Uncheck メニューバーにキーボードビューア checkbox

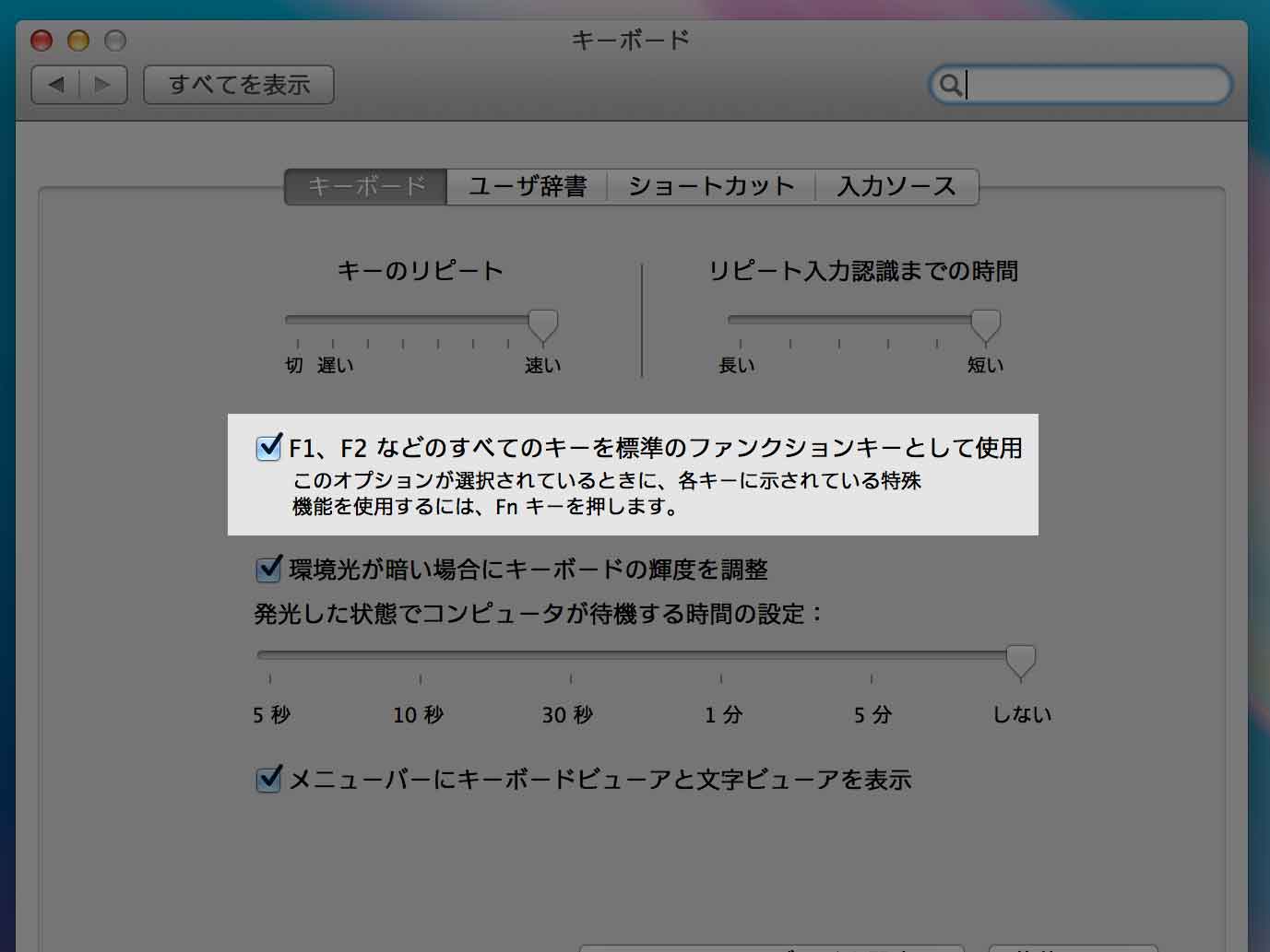point(268,780)
